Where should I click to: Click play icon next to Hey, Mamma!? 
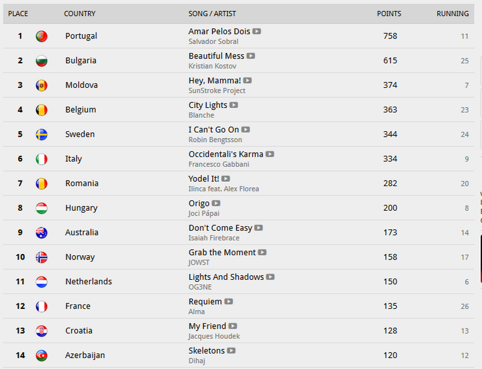pyautogui.click(x=247, y=81)
